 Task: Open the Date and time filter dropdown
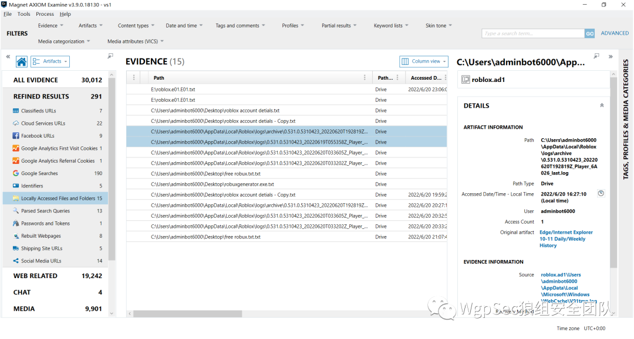click(x=184, y=25)
